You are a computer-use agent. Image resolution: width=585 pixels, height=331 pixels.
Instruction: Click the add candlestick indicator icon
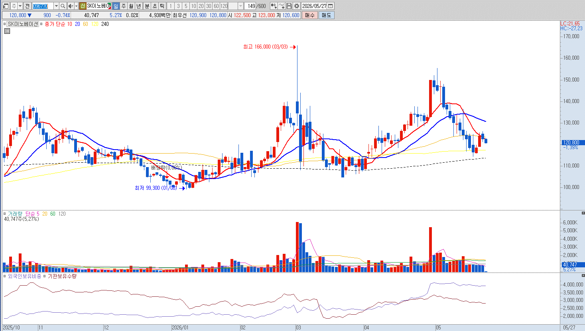pos(274,6)
